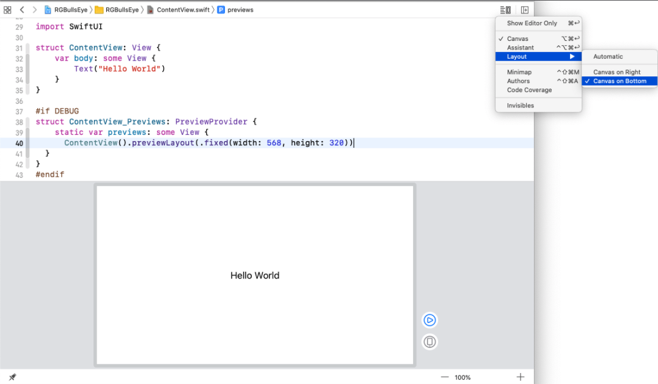Go back in editor history
The height and width of the screenshot is (384, 658).
[x=22, y=10]
